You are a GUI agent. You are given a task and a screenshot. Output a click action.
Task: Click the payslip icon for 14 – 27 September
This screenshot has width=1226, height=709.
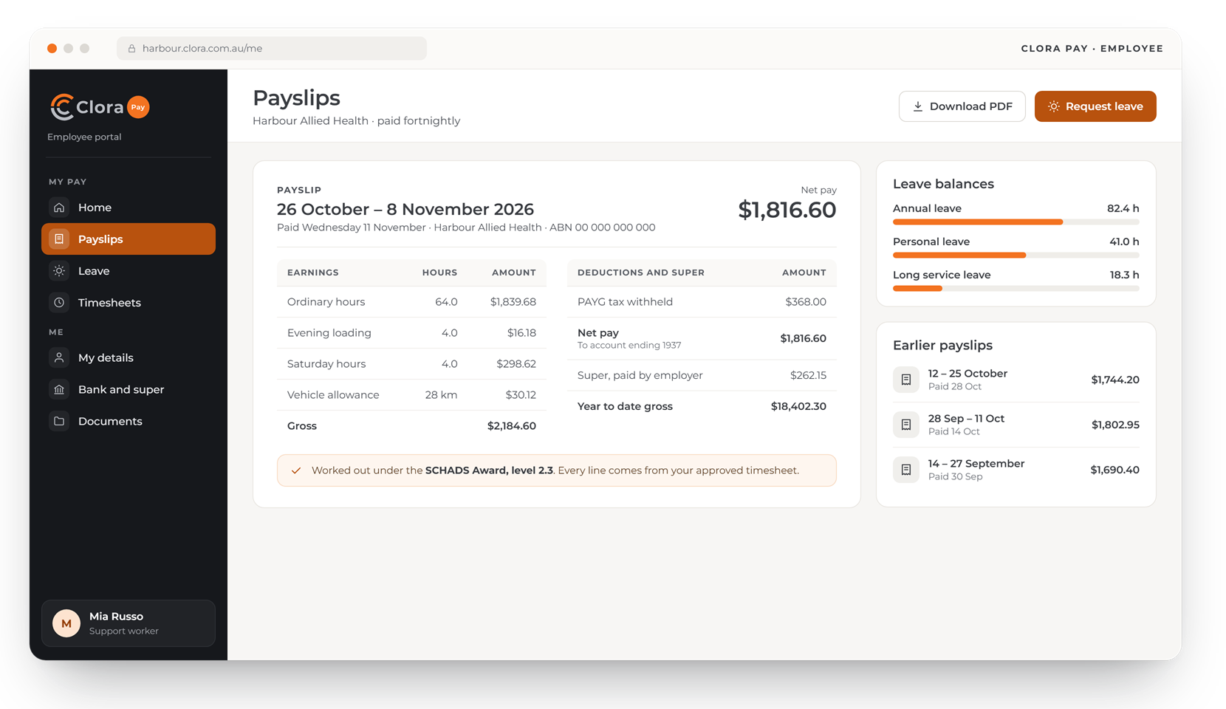pos(906,470)
